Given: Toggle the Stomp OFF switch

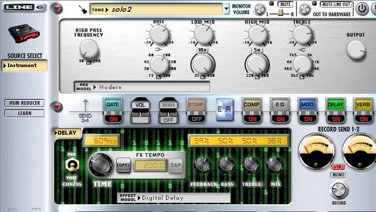Looking at the screenshot, I should pyautogui.click(x=197, y=119).
